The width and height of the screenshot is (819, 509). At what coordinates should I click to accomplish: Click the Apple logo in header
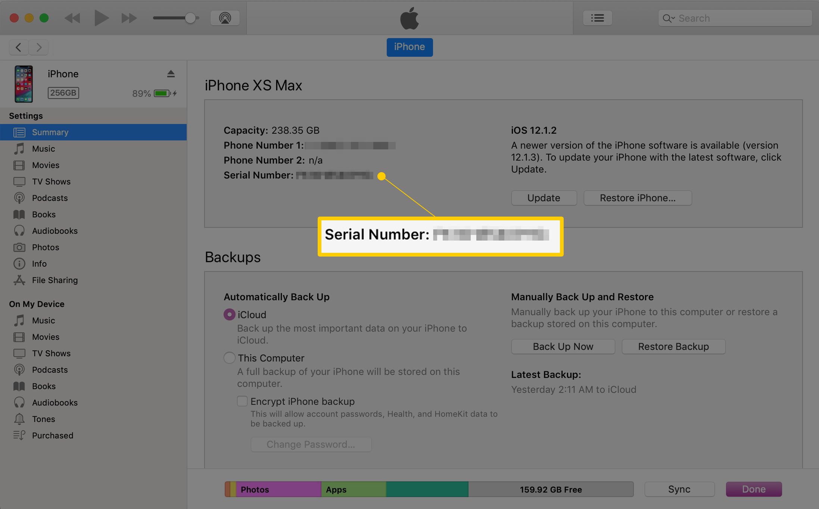pyautogui.click(x=409, y=18)
